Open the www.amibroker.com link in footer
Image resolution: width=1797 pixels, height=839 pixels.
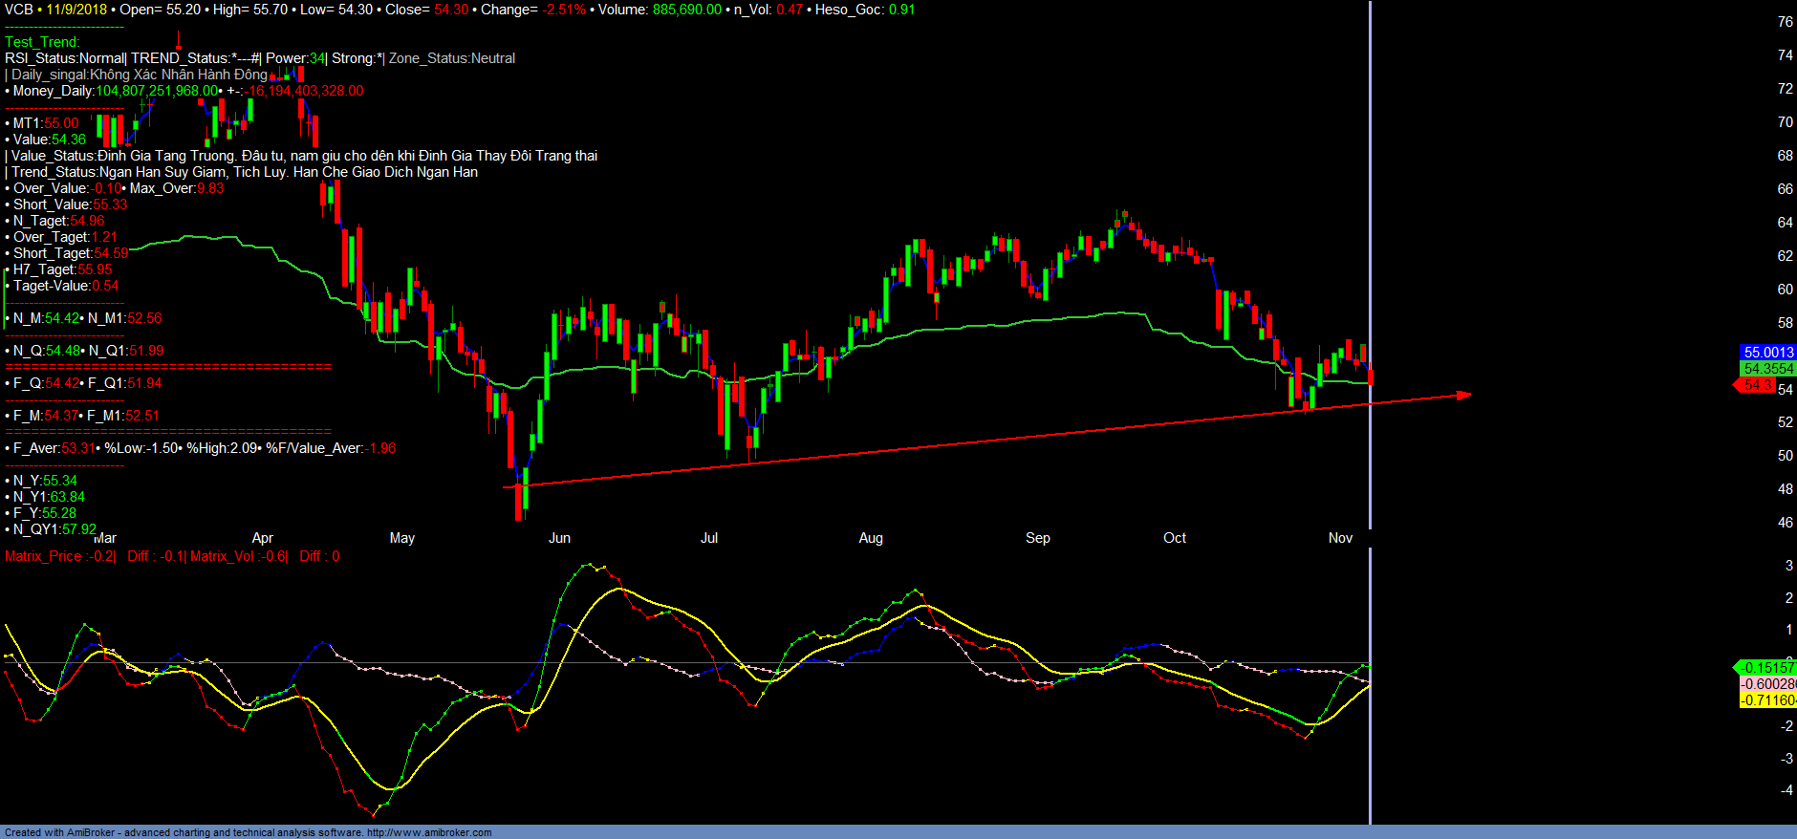429,832
